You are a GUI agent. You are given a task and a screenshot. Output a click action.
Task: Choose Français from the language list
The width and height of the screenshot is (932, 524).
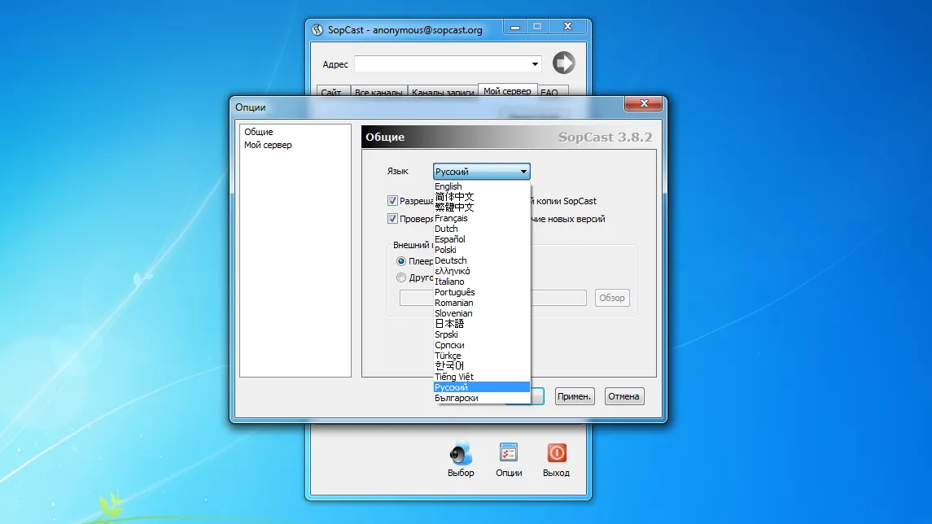[x=482, y=218]
